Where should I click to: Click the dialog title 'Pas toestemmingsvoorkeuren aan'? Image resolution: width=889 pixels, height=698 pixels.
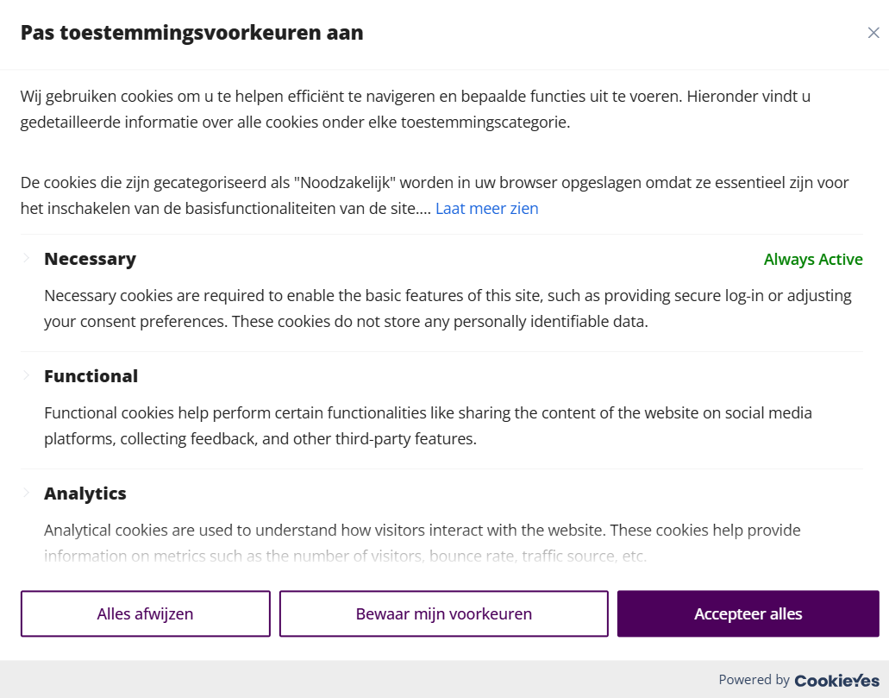click(191, 32)
